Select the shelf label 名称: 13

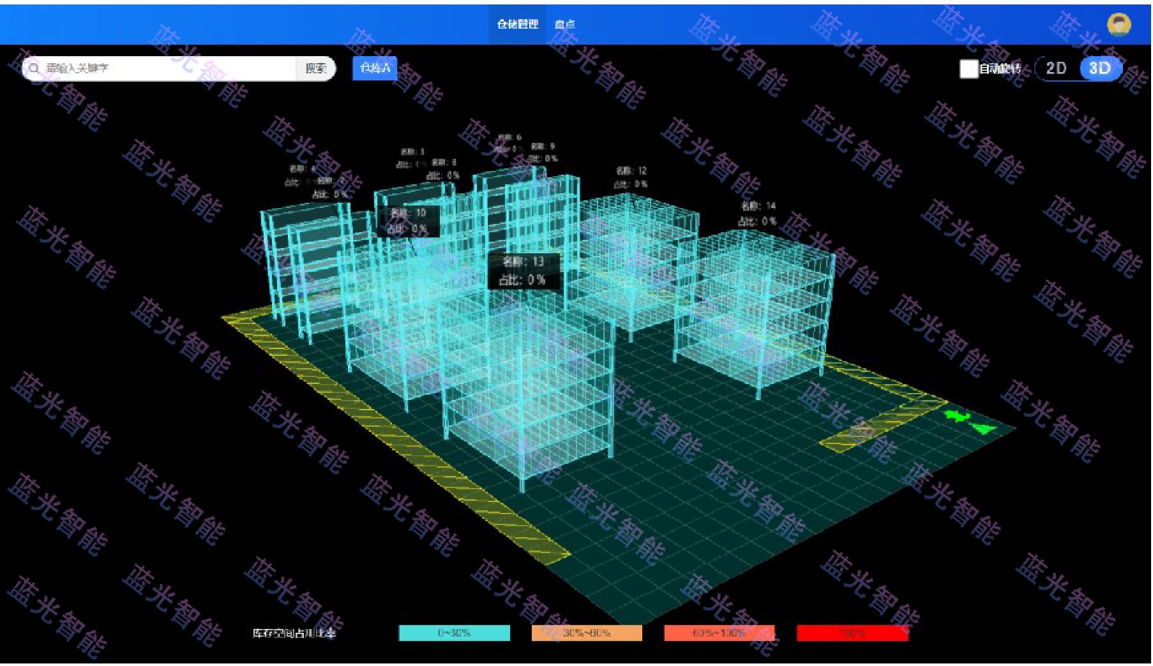tap(524, 270)
